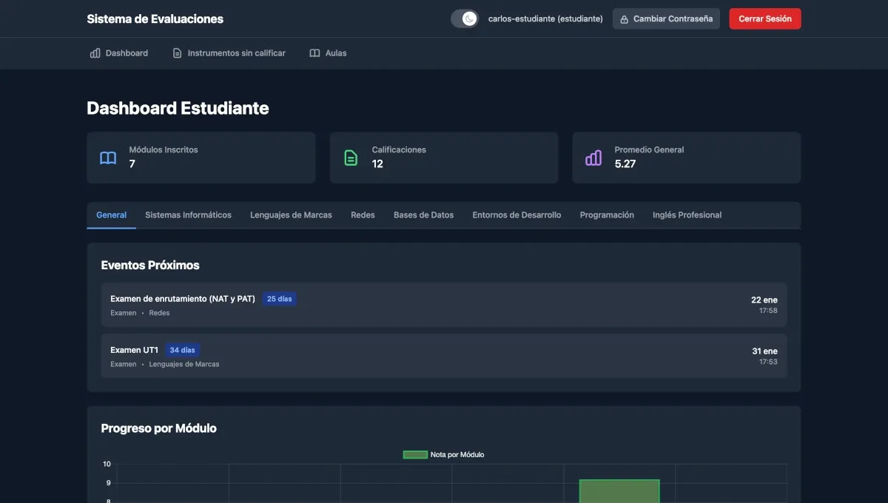
Task: Click the green document icon on Calificaciones card
Action: (x=350, y=157)
